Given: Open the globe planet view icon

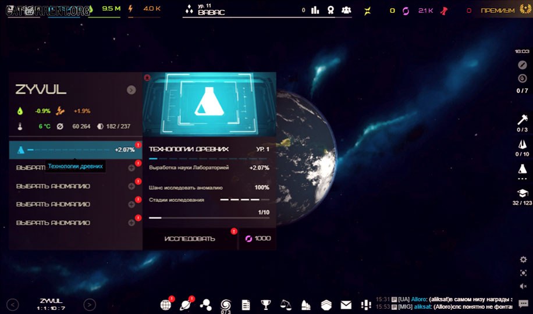Looking at the screenshot, I should point(165,305).
